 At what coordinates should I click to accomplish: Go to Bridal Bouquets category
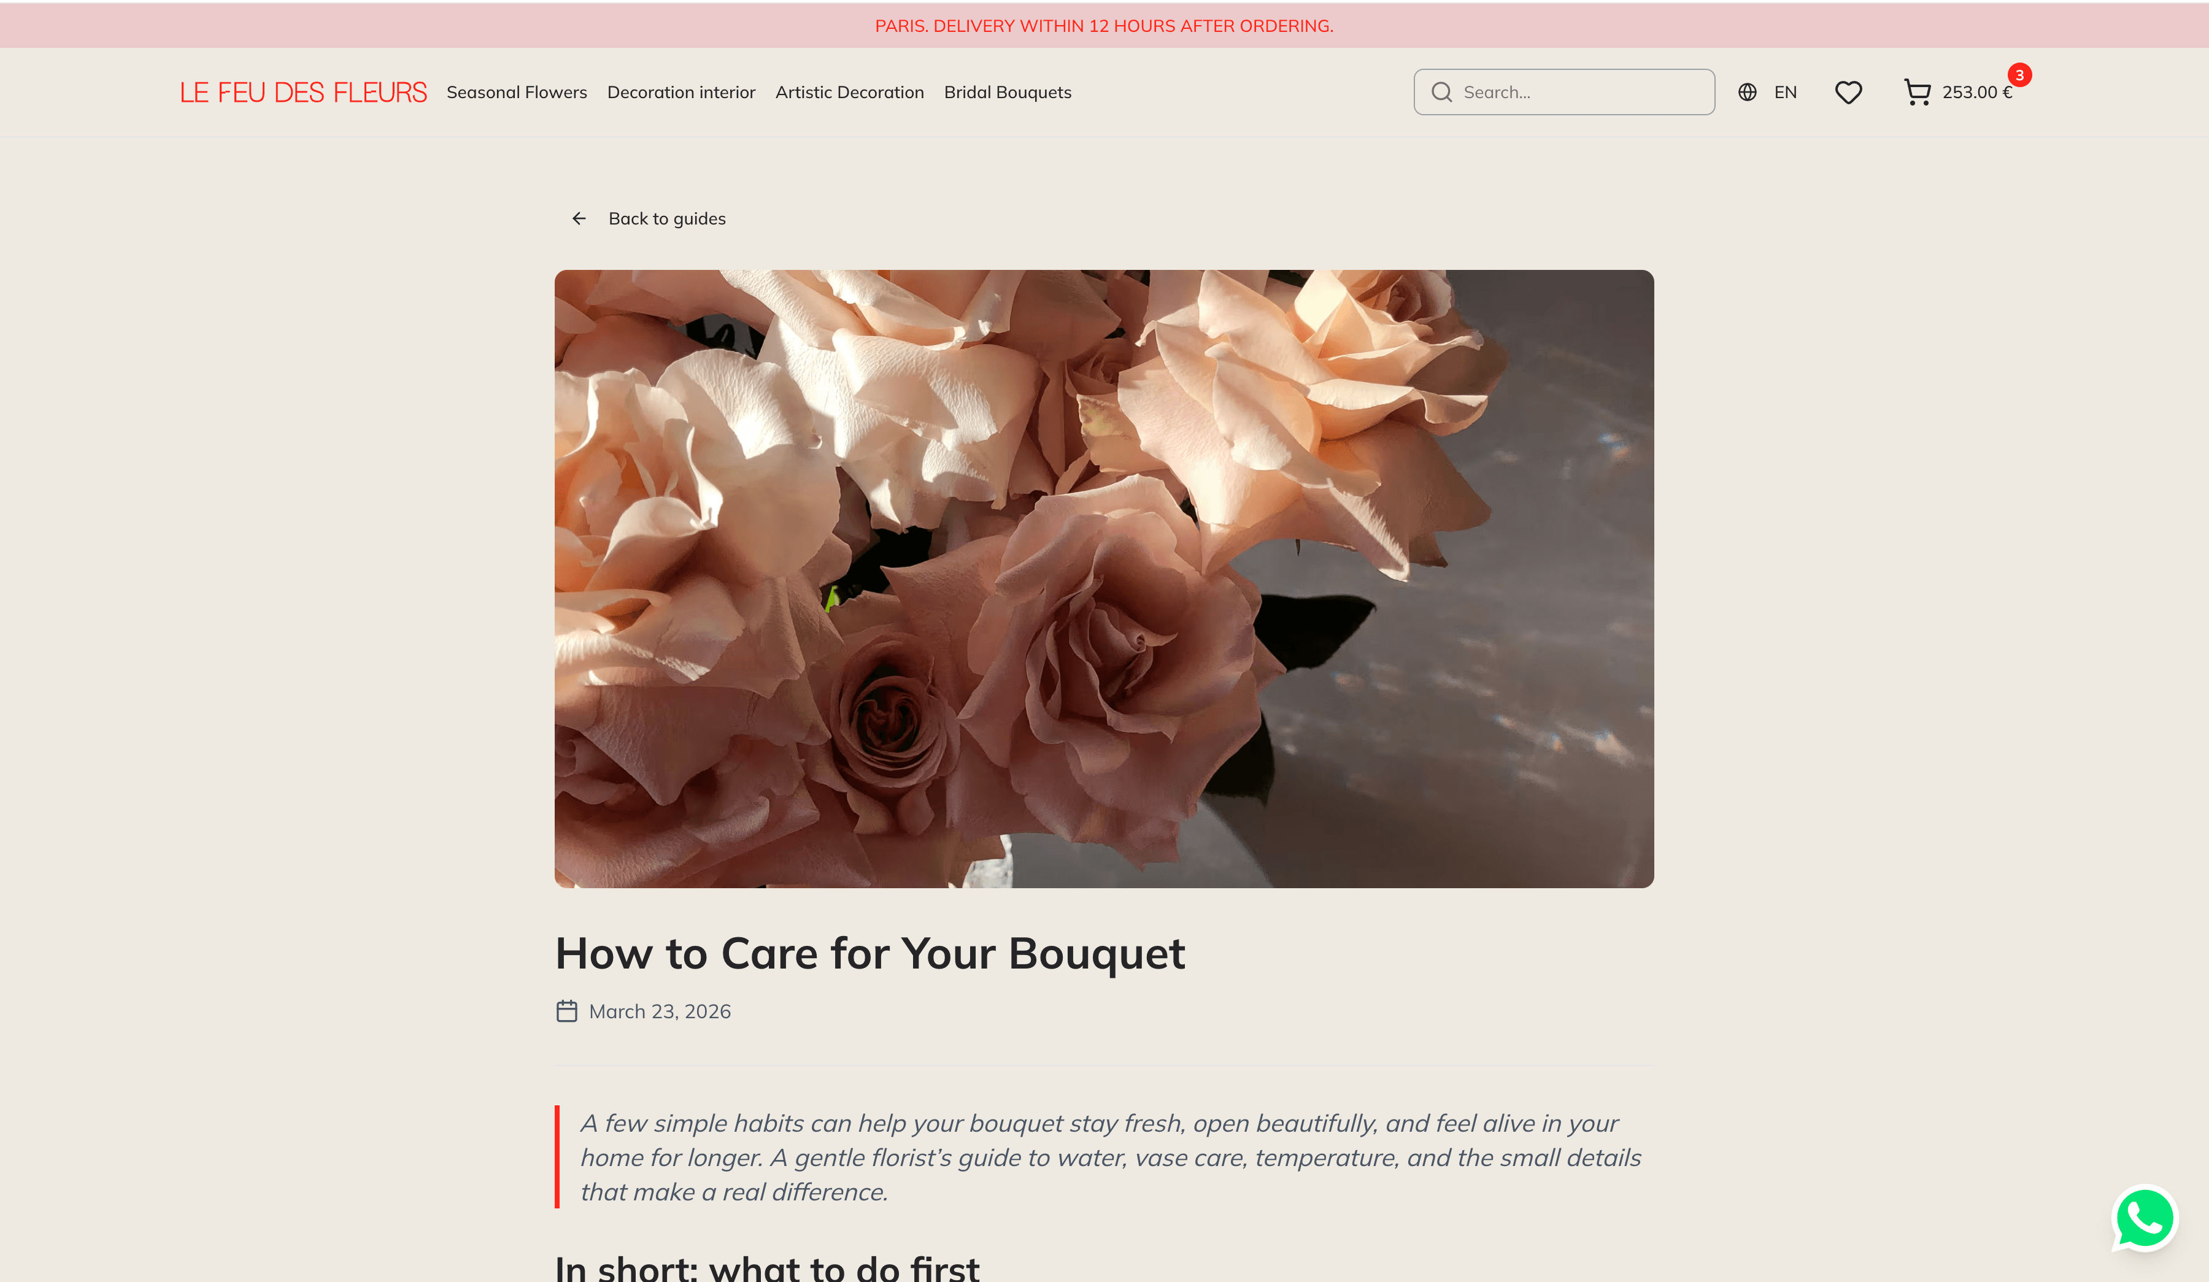pos(1007,92)
